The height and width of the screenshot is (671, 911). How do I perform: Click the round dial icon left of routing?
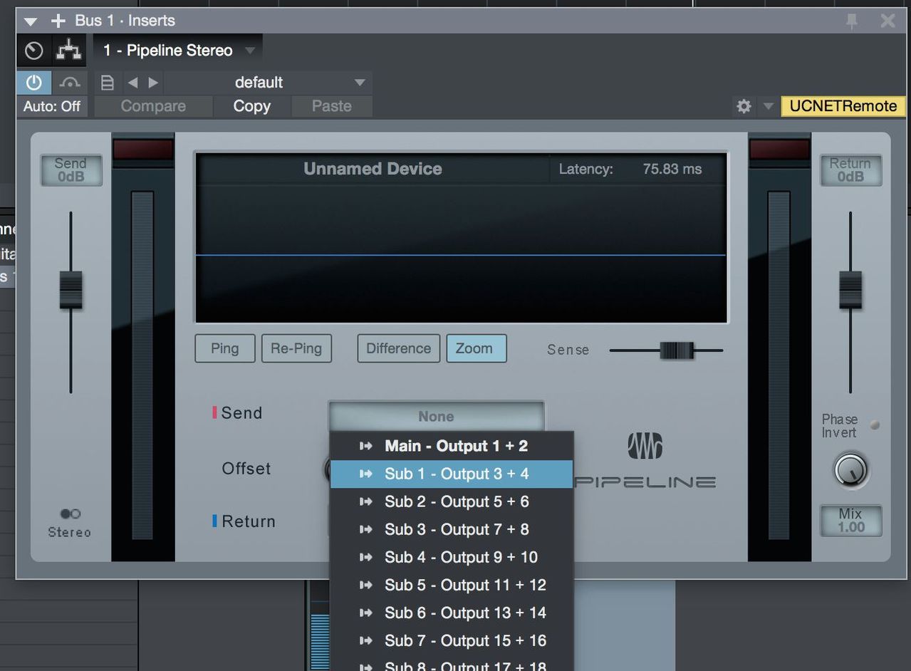pyautogui.click(x=34, y=51)
